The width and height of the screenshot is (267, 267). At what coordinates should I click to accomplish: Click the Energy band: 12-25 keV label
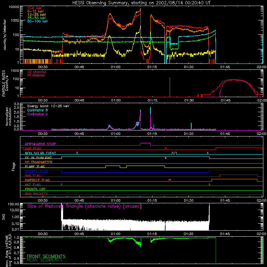pos(48,106)
